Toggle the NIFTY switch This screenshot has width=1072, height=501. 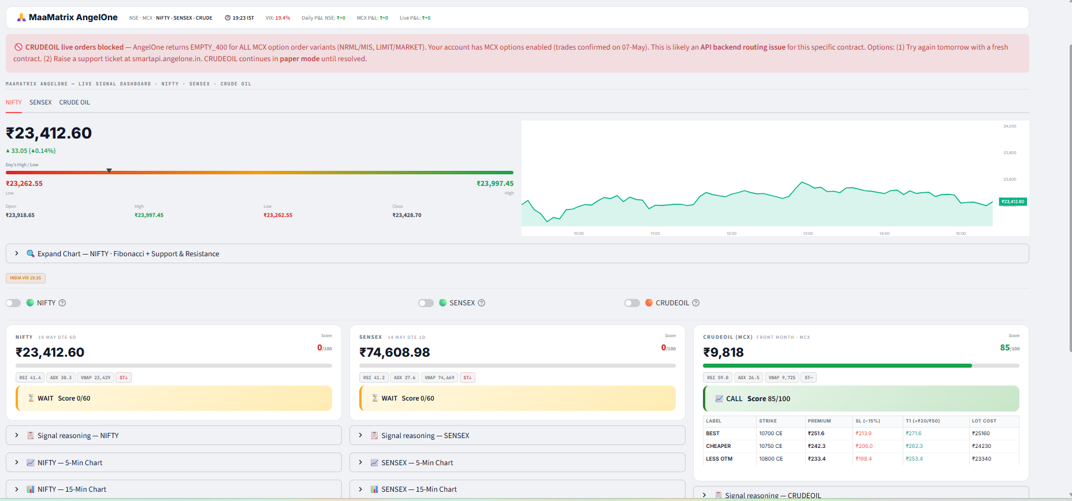pyautogui.click(x=13, y=303)
